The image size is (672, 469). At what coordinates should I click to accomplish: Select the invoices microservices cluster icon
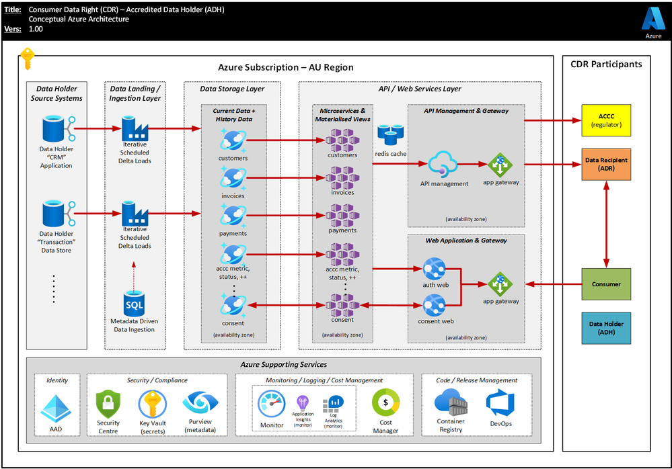(342, 177)
